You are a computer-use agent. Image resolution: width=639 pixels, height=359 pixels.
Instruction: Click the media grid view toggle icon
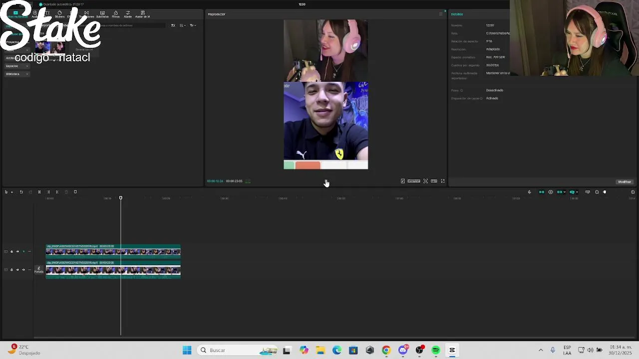pos(173,25)
